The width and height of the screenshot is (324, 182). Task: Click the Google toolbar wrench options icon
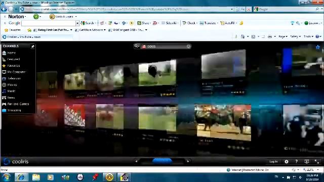tap(298, 23)
